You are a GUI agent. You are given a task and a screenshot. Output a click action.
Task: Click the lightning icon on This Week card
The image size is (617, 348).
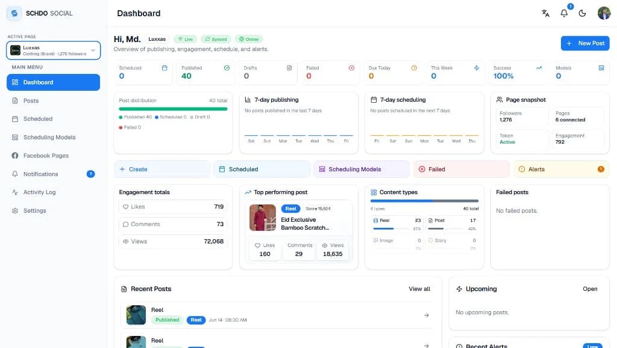pos(477,68)
